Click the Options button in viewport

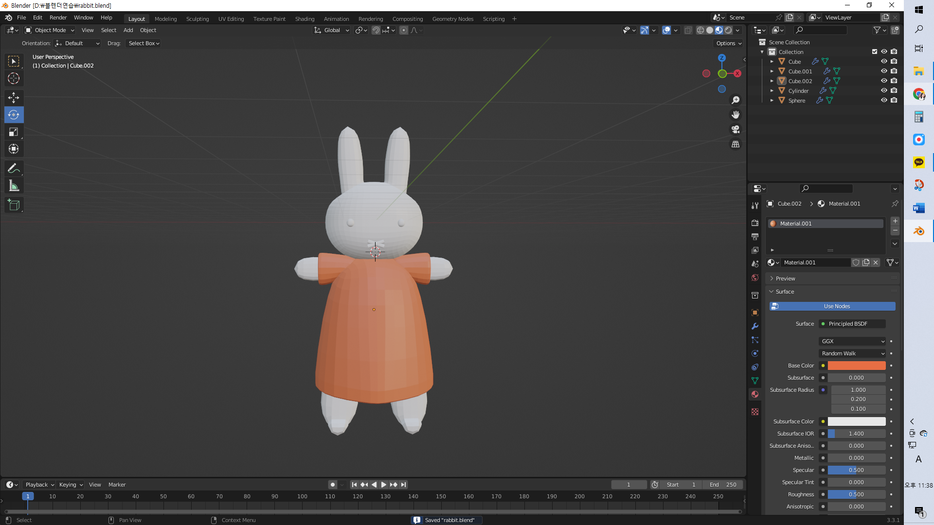pyautogui.click(x=729, y=43)
